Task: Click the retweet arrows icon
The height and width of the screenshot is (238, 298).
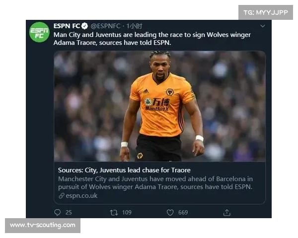Action: [x=114, y=212]
